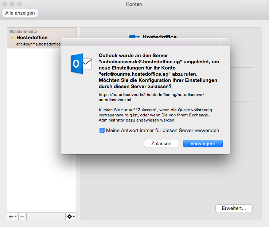Screen dimensions: 269x227
Task: Click the Konten window title
Action: click(134, 4)
